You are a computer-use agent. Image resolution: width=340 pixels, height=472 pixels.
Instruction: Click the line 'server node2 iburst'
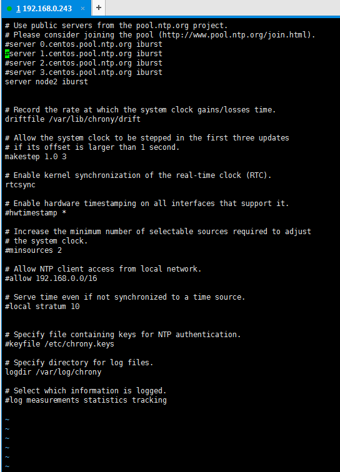pos(46,82)
